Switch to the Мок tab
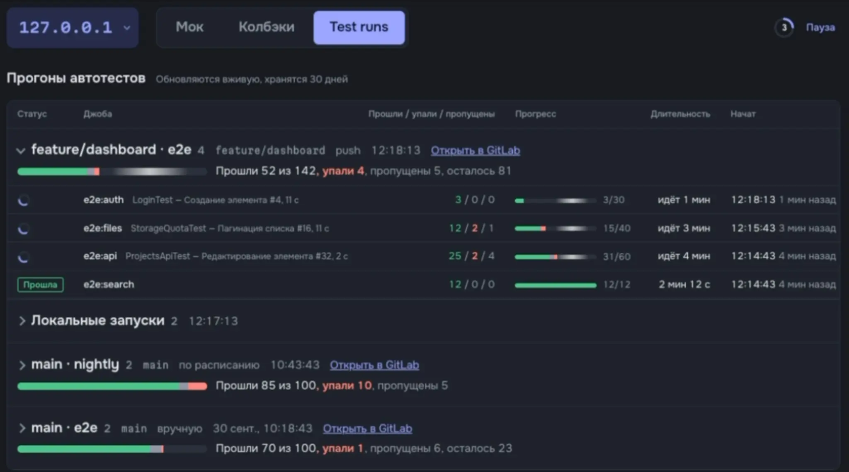849x472 pixels. [189, 27]
